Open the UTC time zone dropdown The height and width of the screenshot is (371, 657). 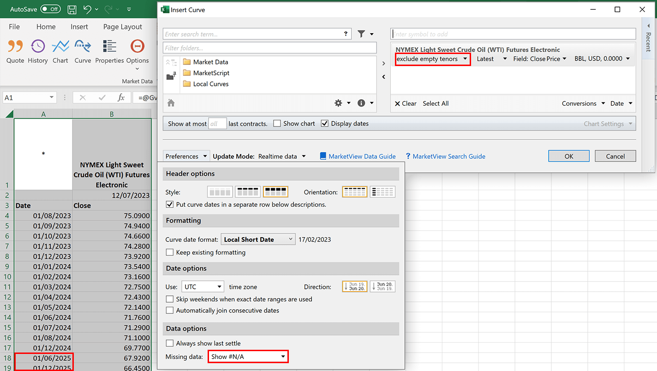(203, 287)
